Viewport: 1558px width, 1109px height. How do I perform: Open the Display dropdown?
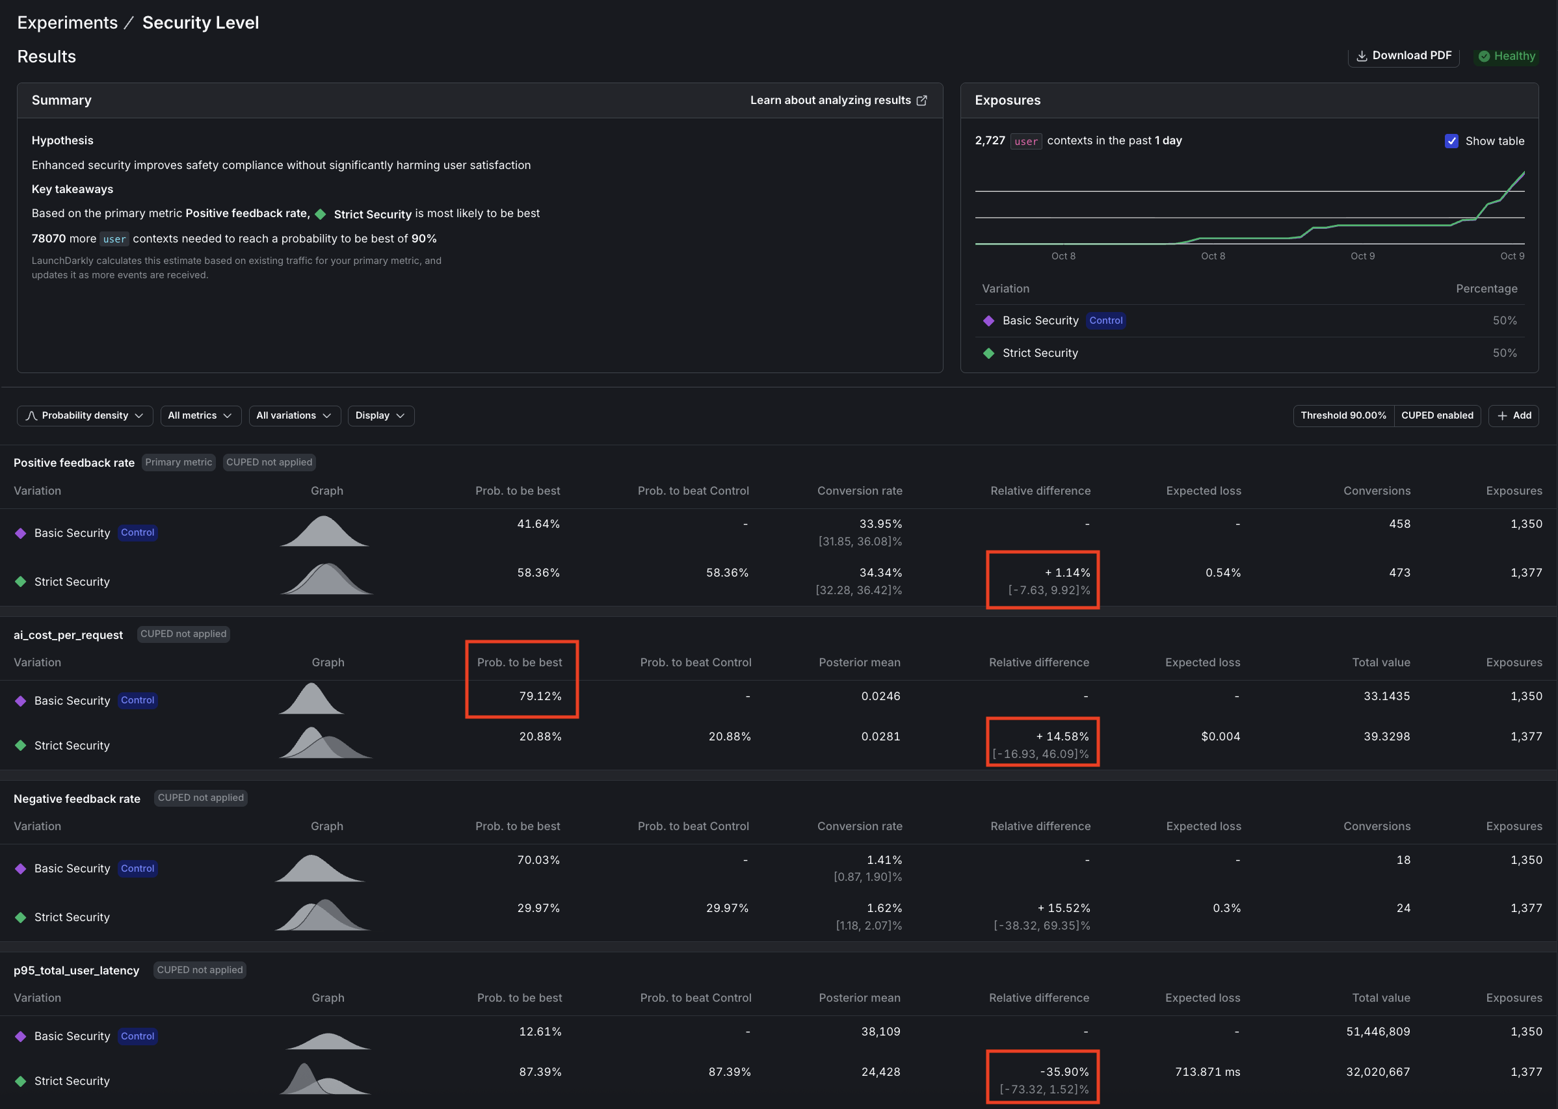pyautogui.click(x=380, y=415)
